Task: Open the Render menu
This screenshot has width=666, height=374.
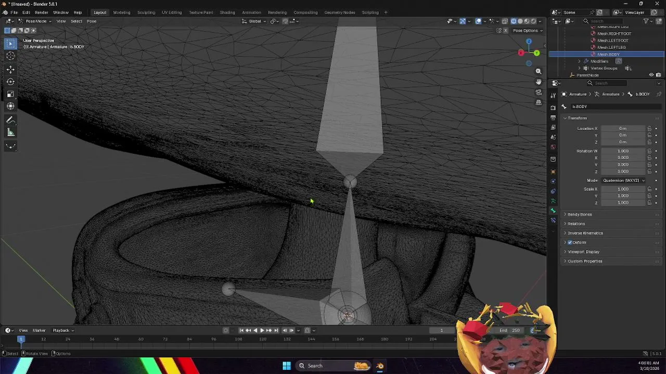Action: tap(41, 12)
